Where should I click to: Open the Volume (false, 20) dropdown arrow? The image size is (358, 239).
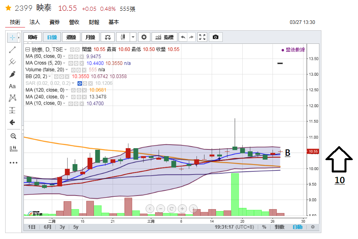(67, 70)
